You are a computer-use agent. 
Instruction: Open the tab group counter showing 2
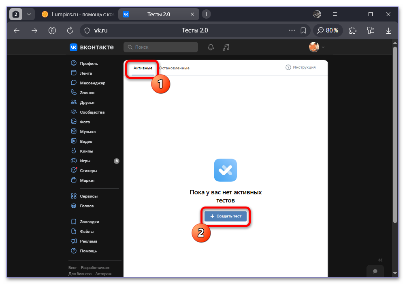[16, 14]
